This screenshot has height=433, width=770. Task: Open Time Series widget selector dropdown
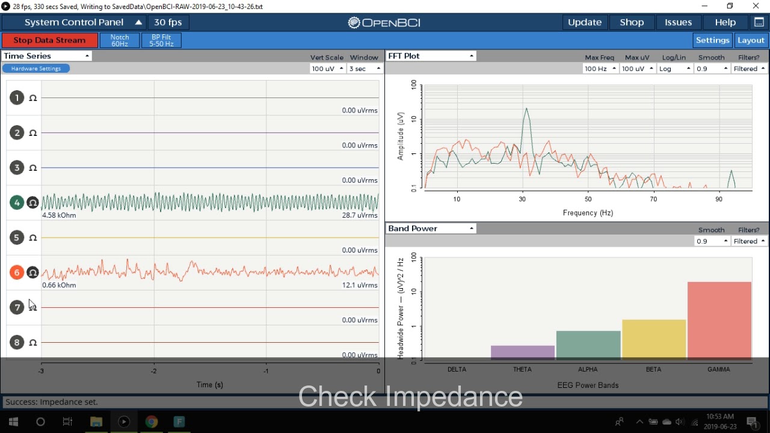[46, 56]
